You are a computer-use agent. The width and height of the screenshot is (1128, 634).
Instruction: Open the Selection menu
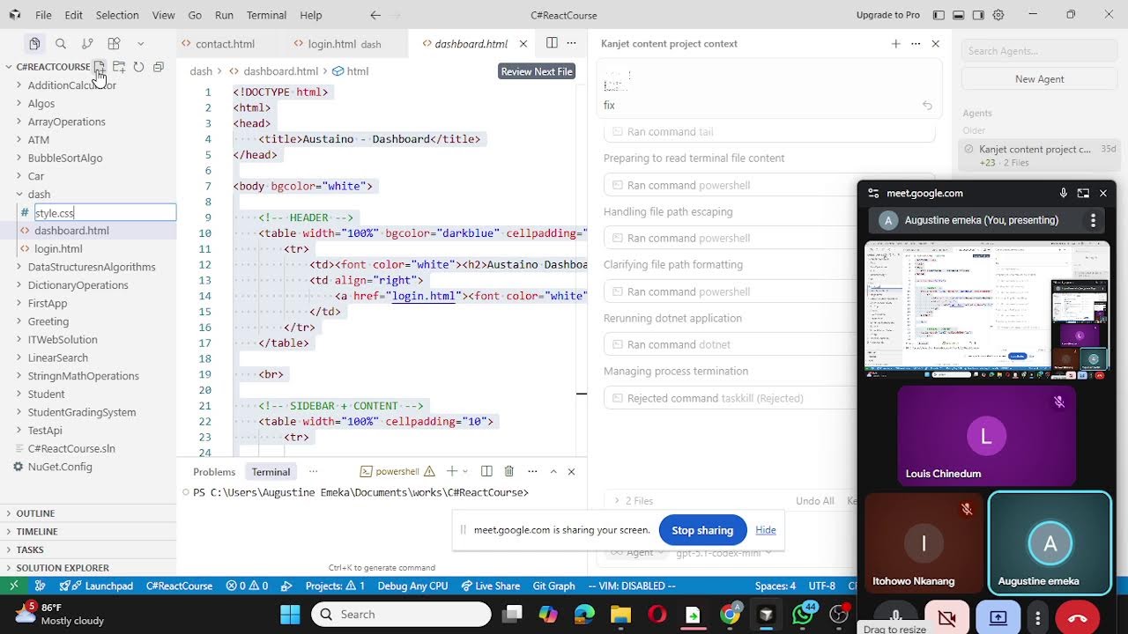pos(117,15)
